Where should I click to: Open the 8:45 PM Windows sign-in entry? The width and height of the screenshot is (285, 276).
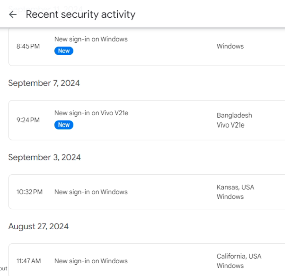click(91, 39)
